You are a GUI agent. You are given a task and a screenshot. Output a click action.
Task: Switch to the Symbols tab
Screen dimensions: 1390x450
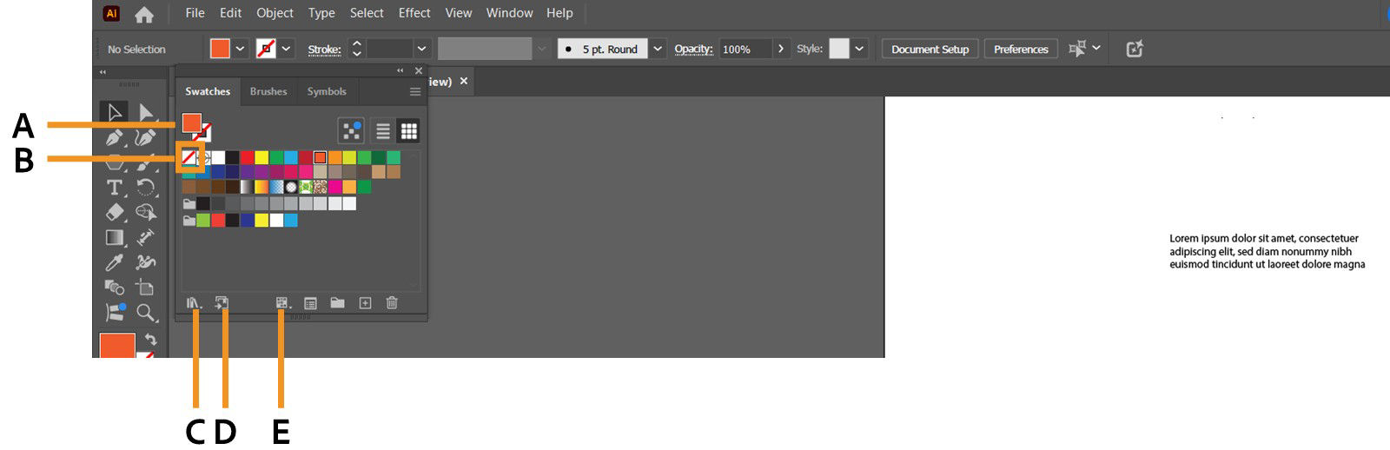tap(327, 91)
